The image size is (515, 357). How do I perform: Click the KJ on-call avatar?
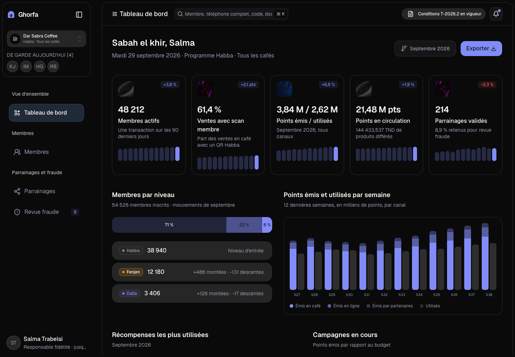pos(13,66)
